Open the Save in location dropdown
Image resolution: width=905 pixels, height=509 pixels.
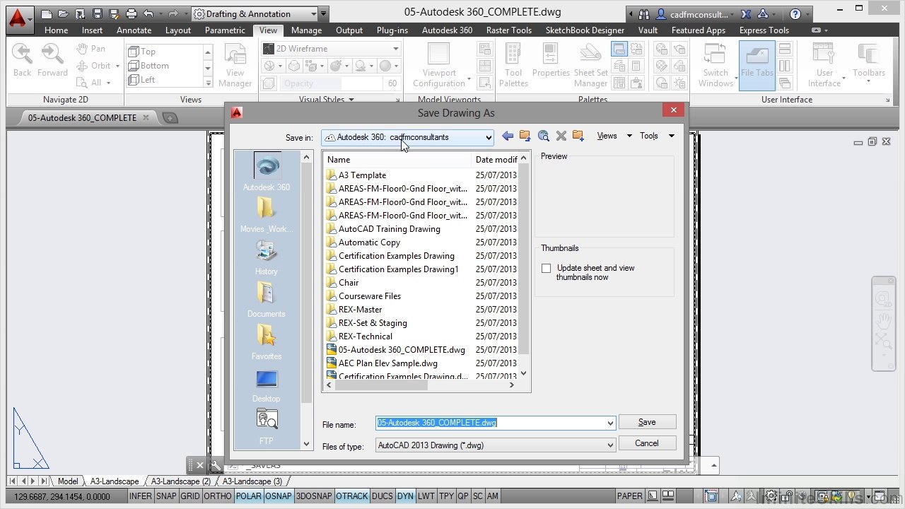(x=408, y=137)
